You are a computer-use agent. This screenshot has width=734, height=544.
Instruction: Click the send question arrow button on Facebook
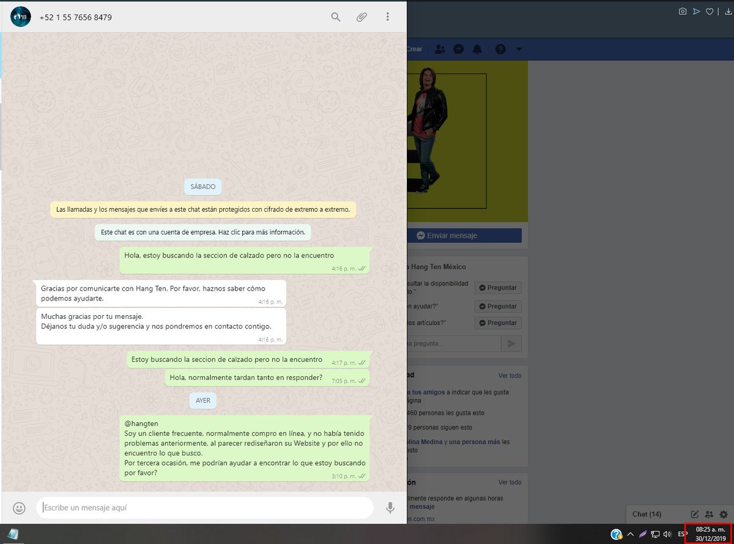(x=511, y=344)
